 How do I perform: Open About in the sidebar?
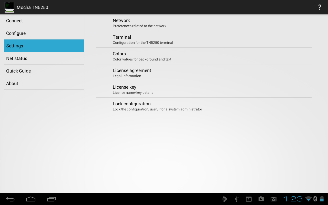click(x=44, y=84)
